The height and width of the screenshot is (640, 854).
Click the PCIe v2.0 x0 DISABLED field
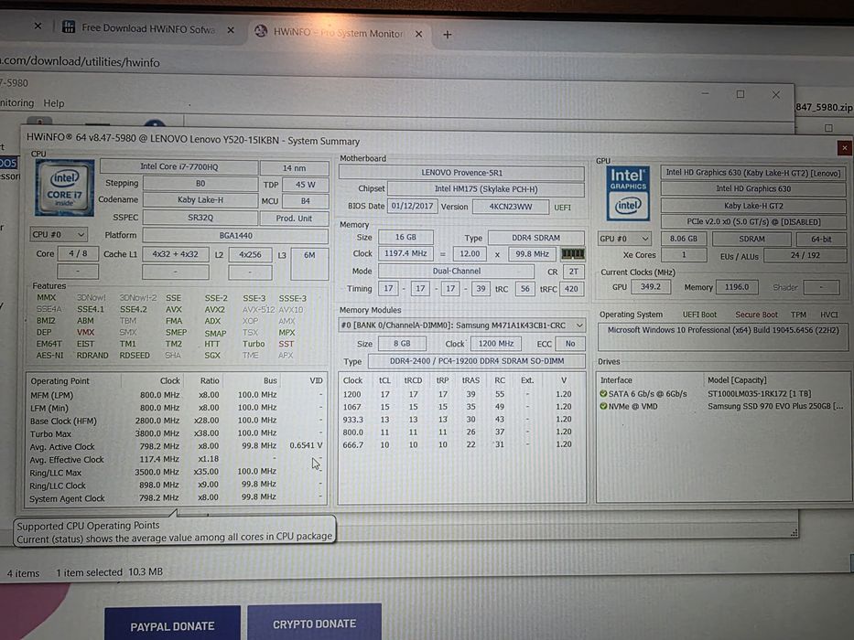point(753,222)
